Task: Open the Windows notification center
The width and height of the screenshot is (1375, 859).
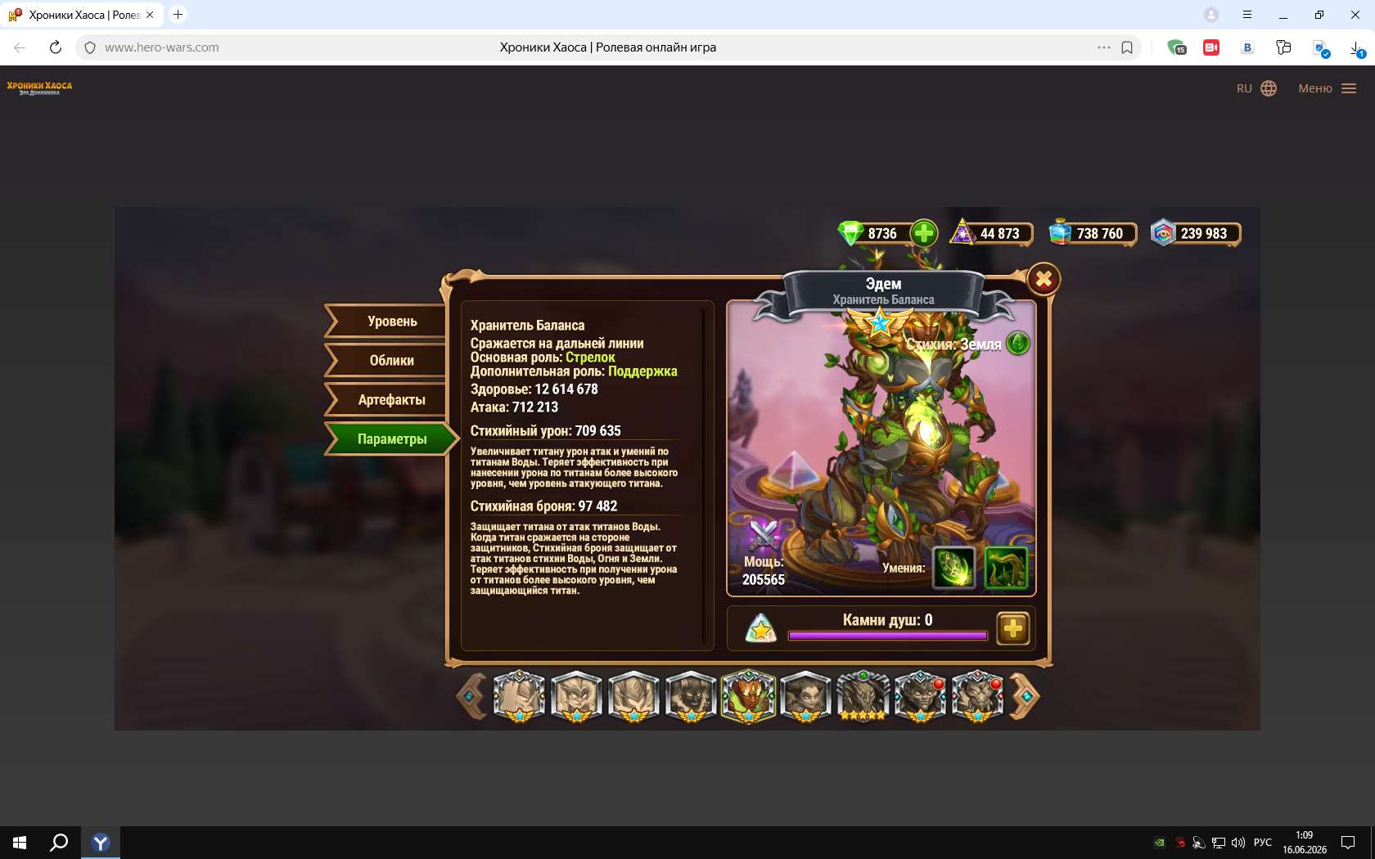Action: pyautogui.click(x=1348, y=843)
